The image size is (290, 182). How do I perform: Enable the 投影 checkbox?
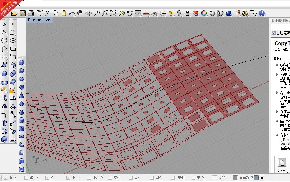tap(215, 178)
